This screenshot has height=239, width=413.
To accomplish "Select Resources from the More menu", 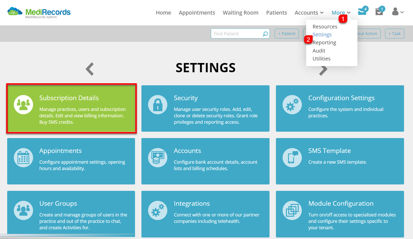I will 325,27.
